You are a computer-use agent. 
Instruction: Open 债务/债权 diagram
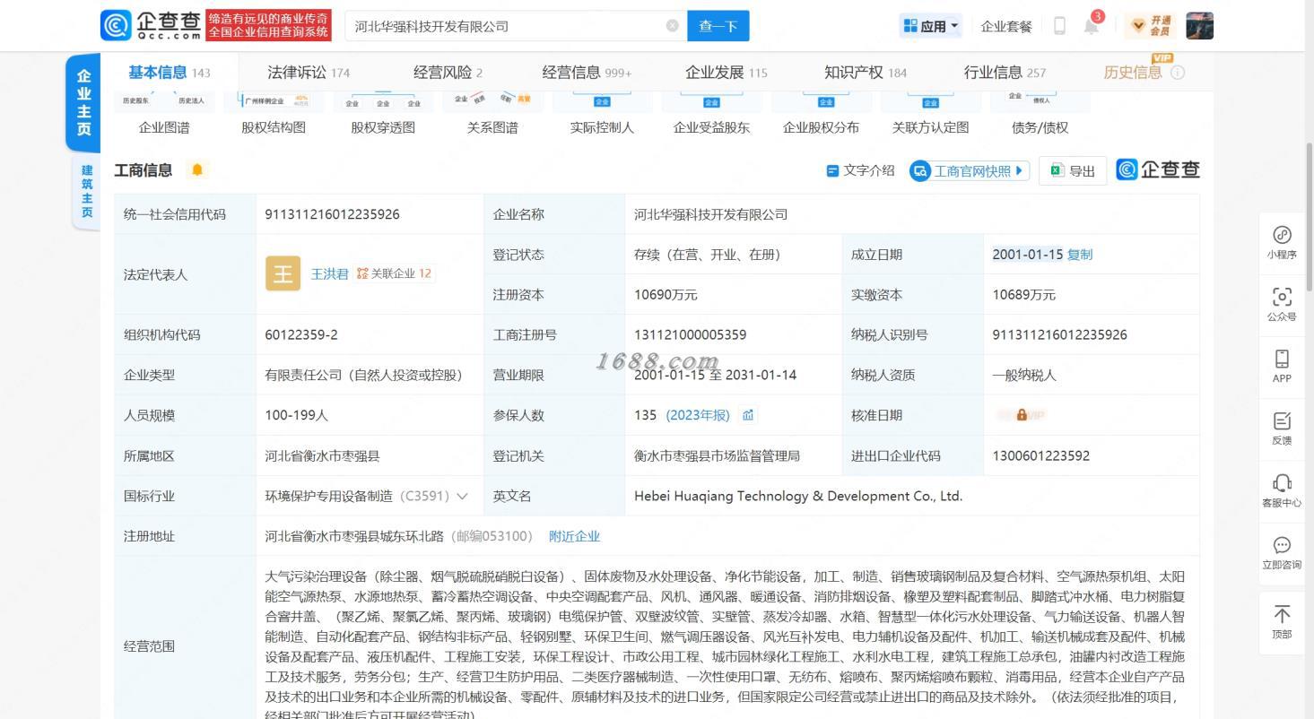pyautogui.click(x=1040, y=127)
